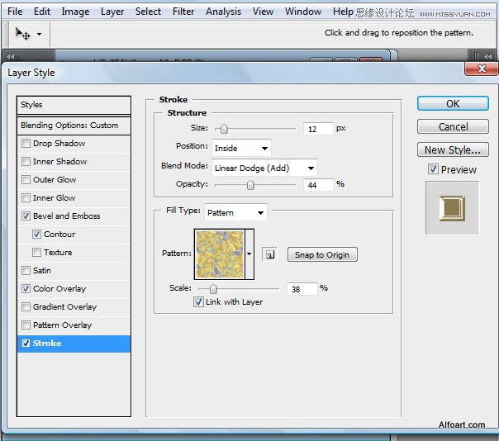499x441 pixels.
Task: Enable Outer Glow checkbox
Action: (26, 179)
